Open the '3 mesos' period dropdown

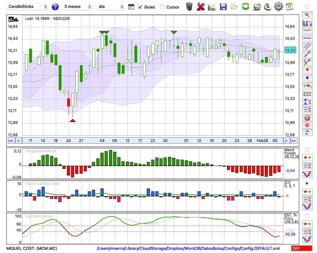pos(77,7)
